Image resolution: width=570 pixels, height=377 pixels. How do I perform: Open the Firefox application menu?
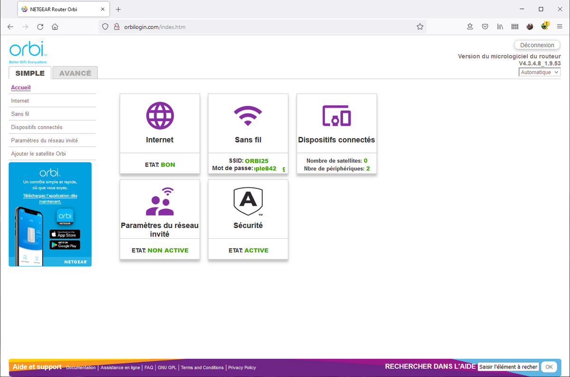[560, 27]
